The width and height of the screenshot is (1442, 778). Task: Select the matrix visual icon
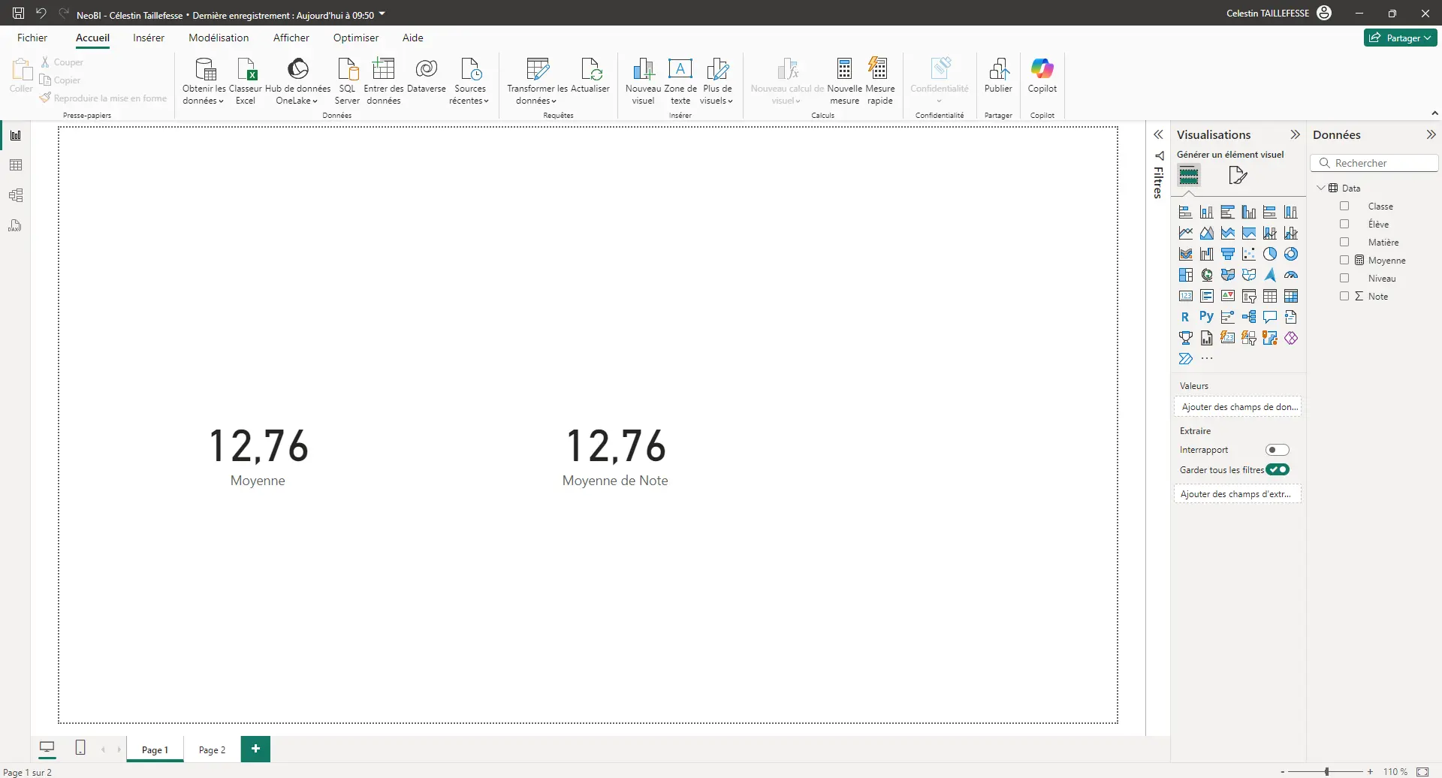pos(1291,297)
